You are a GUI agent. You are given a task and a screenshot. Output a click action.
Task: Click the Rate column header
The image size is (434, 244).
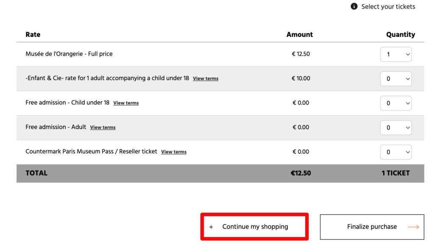tap(33, 35)
